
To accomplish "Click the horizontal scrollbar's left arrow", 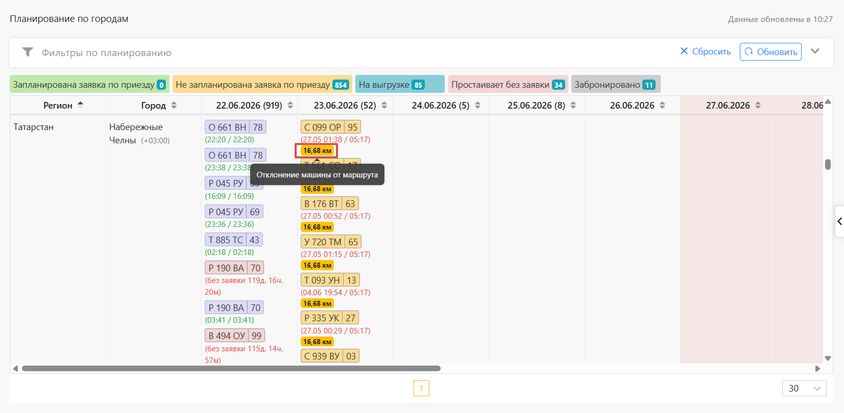I will 15,368.
